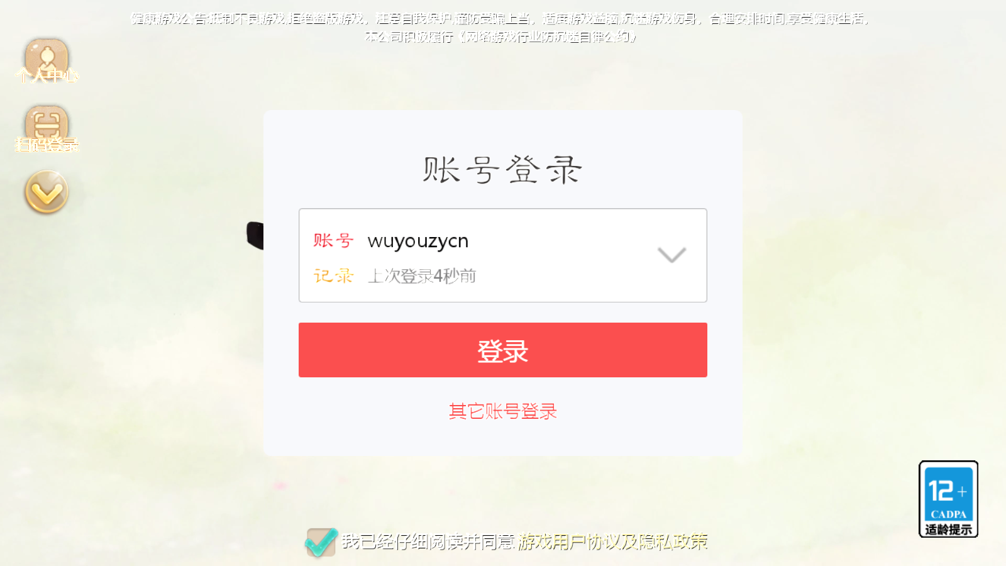The height and width of the screenshot is (566, 1006).
Task: Toggle the user agreement consent checkbox
Action: [321, 542]
